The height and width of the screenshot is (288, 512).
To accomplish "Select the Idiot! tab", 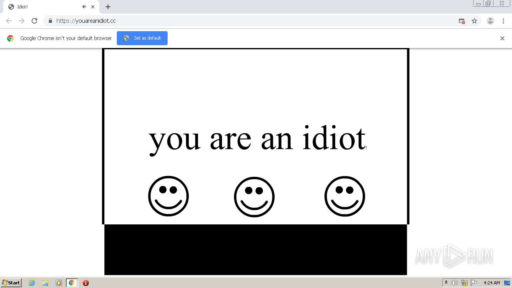I will [x=51, y=7].
